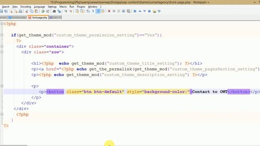The height and width of the screenshot is (146, 260).
Task: Click the Undo arrow icon
Action: (x=43, y=11)
